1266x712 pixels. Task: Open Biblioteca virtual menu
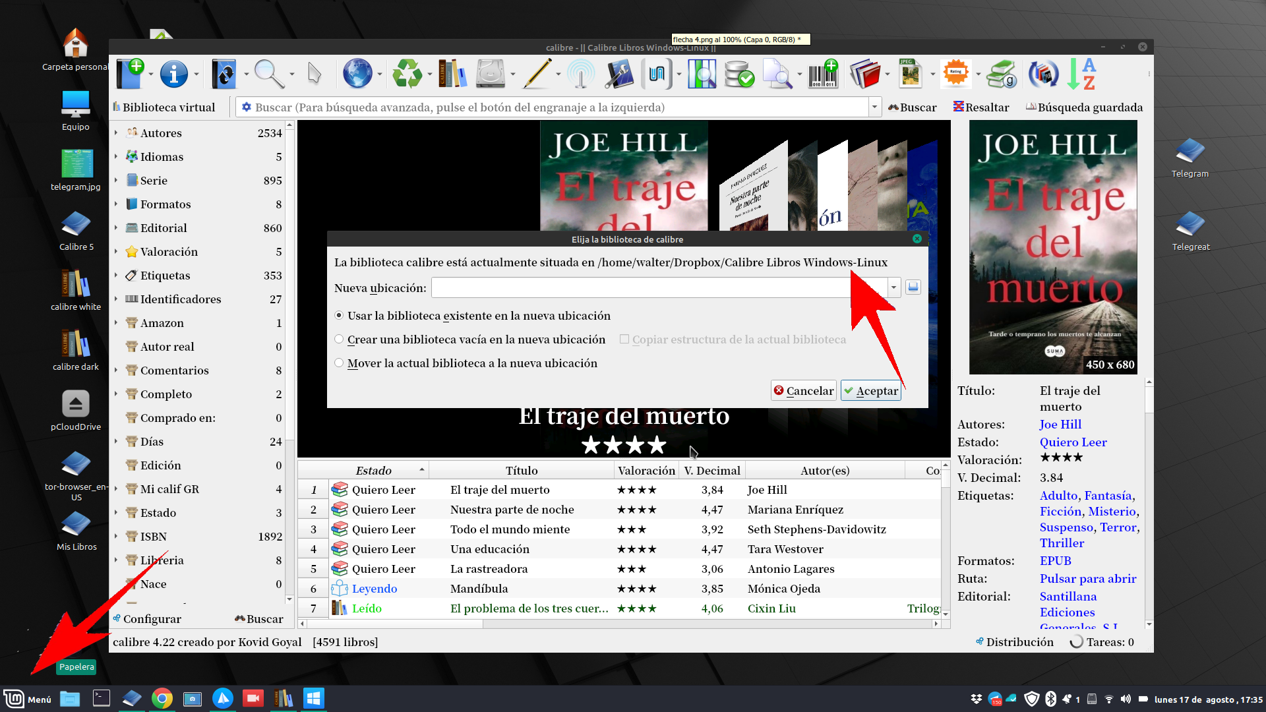164,107
